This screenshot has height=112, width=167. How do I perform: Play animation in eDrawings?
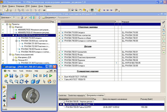click(x=51, y=76)
